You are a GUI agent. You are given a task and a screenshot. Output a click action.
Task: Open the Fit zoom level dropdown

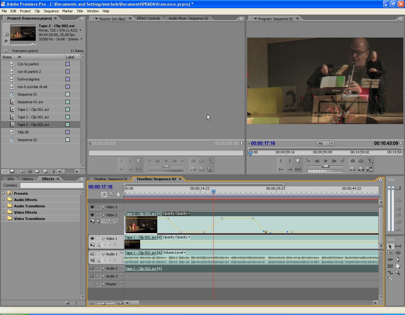click(x=325, y=144)
